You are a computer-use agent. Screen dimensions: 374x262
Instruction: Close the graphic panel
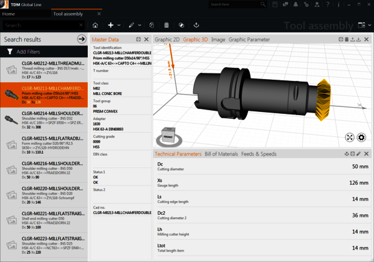(367, 39)
